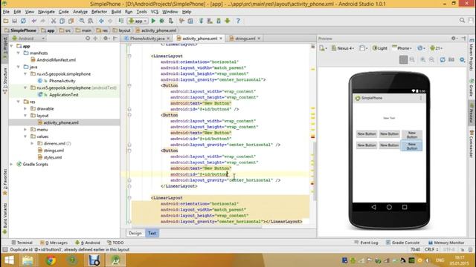Open Preview panel gear settings
The width and height of the screenshot is (476, 267).
click(454, 39)
